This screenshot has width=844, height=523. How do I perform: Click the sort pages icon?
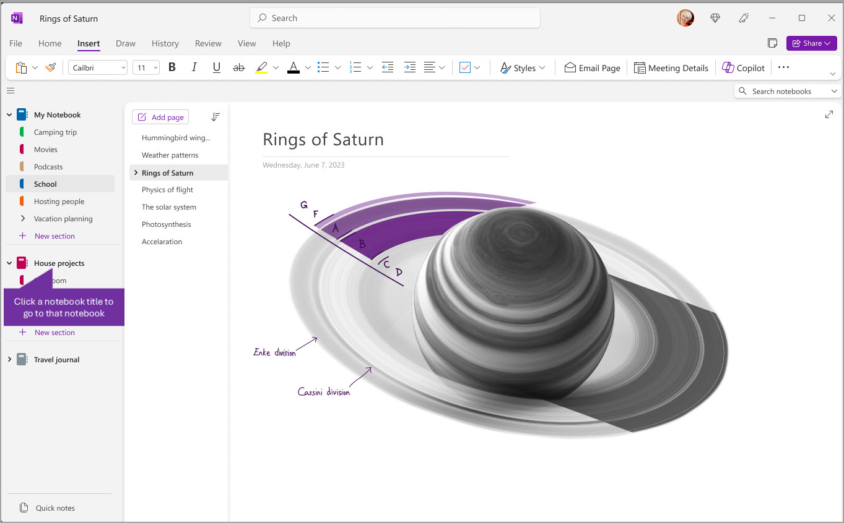215,116
